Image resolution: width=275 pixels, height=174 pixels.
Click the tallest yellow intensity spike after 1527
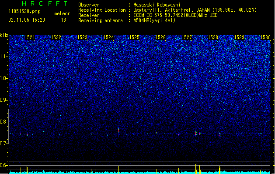196,168
